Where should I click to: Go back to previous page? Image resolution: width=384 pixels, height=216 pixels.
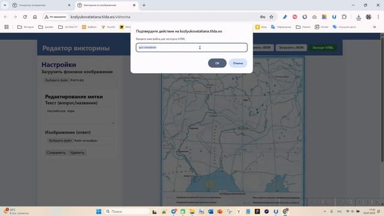[5, 17]
